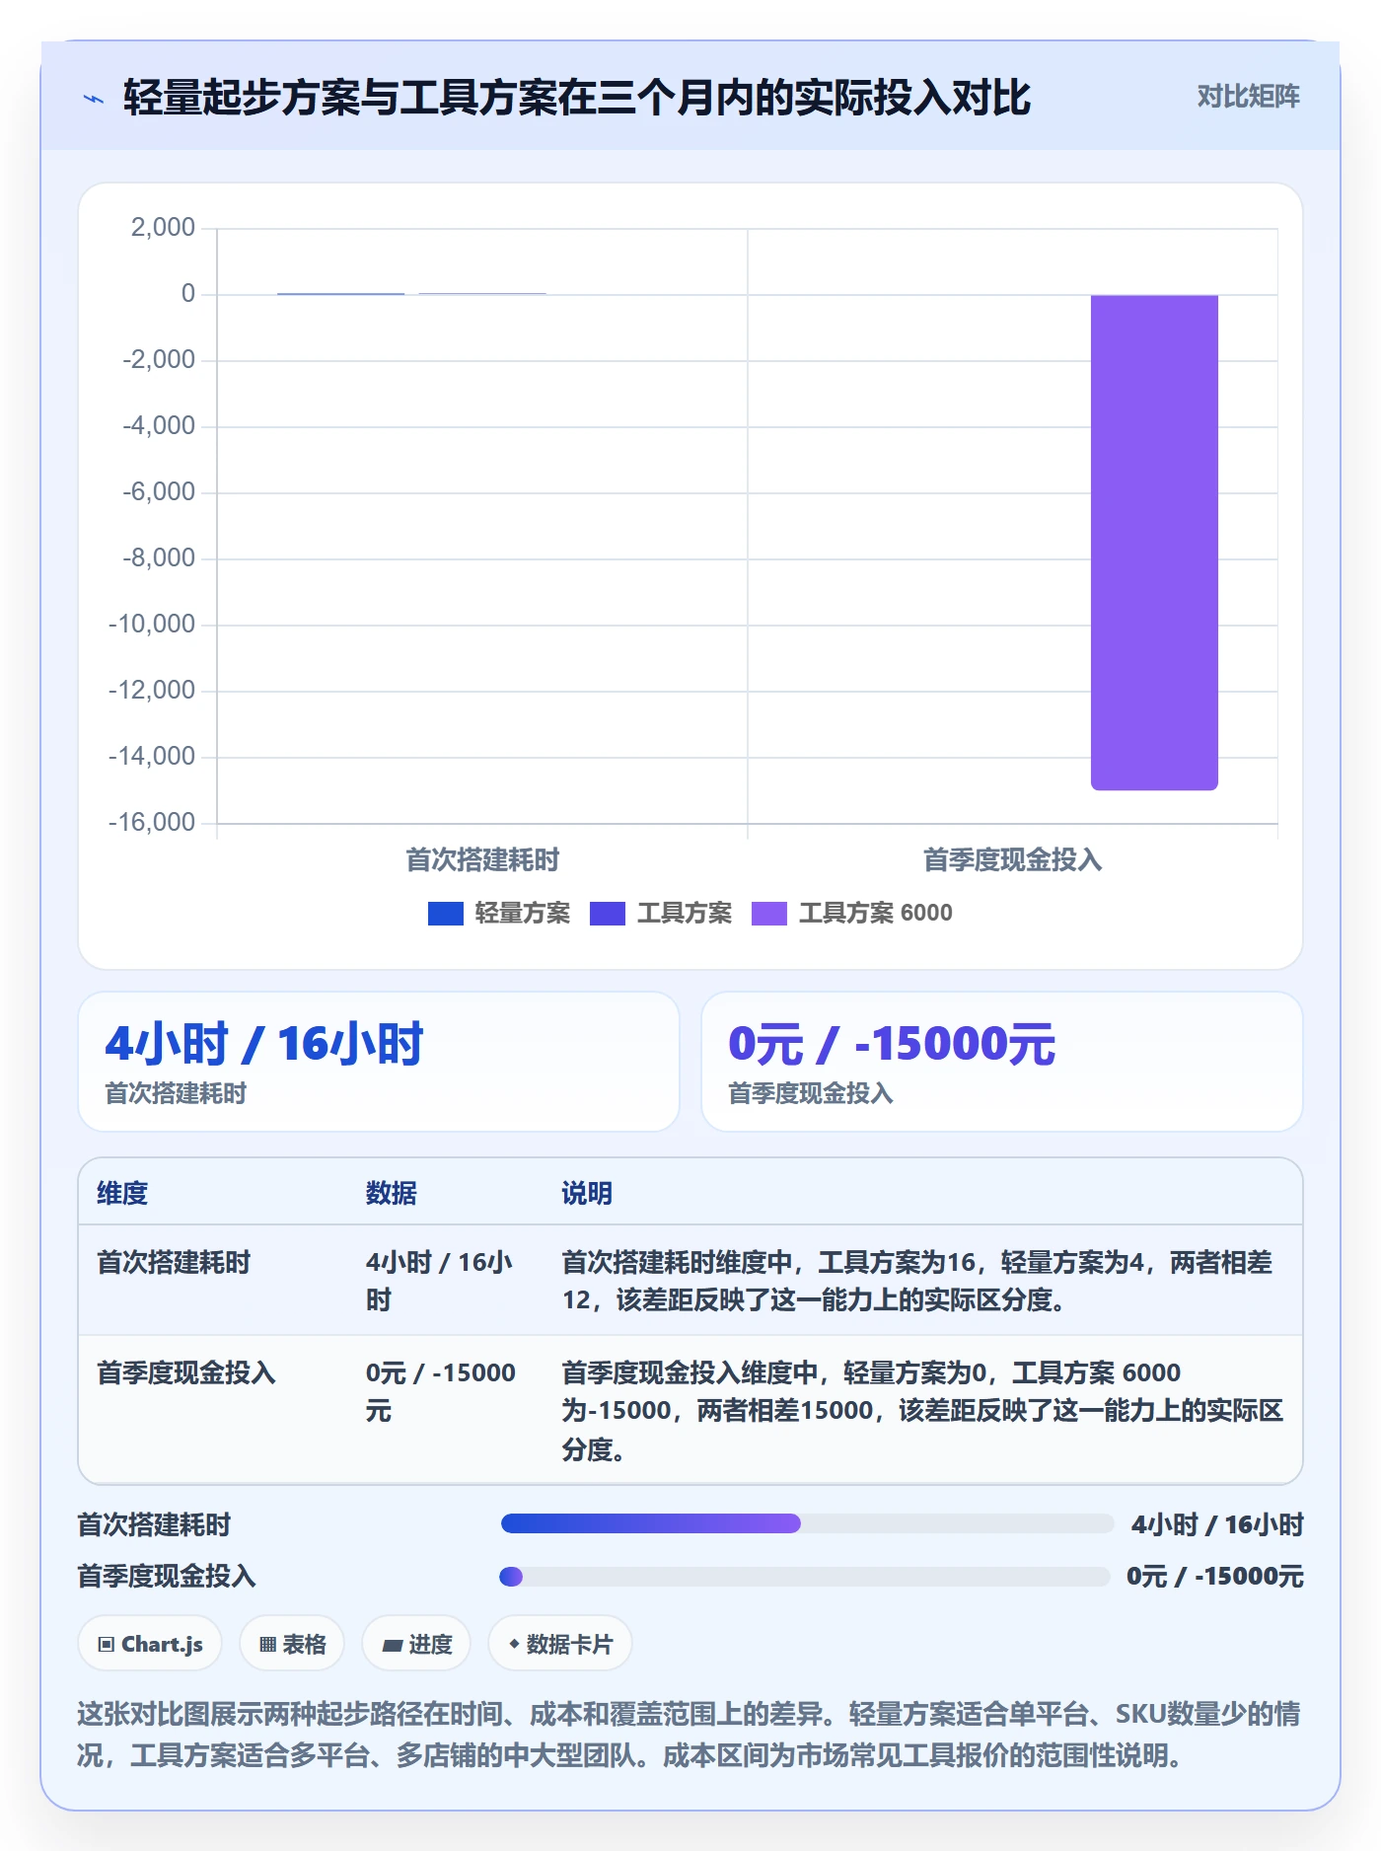Click the 表格 tag chip
The height and width of the screenshot is (1851, 1381).
click(x=292, y=1644)
